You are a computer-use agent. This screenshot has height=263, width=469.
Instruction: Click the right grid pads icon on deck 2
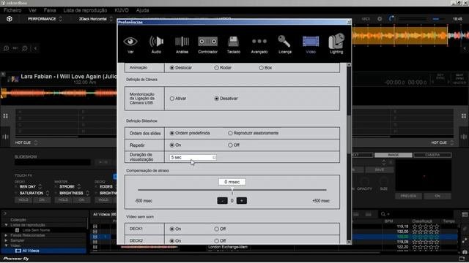pos(464,116)
